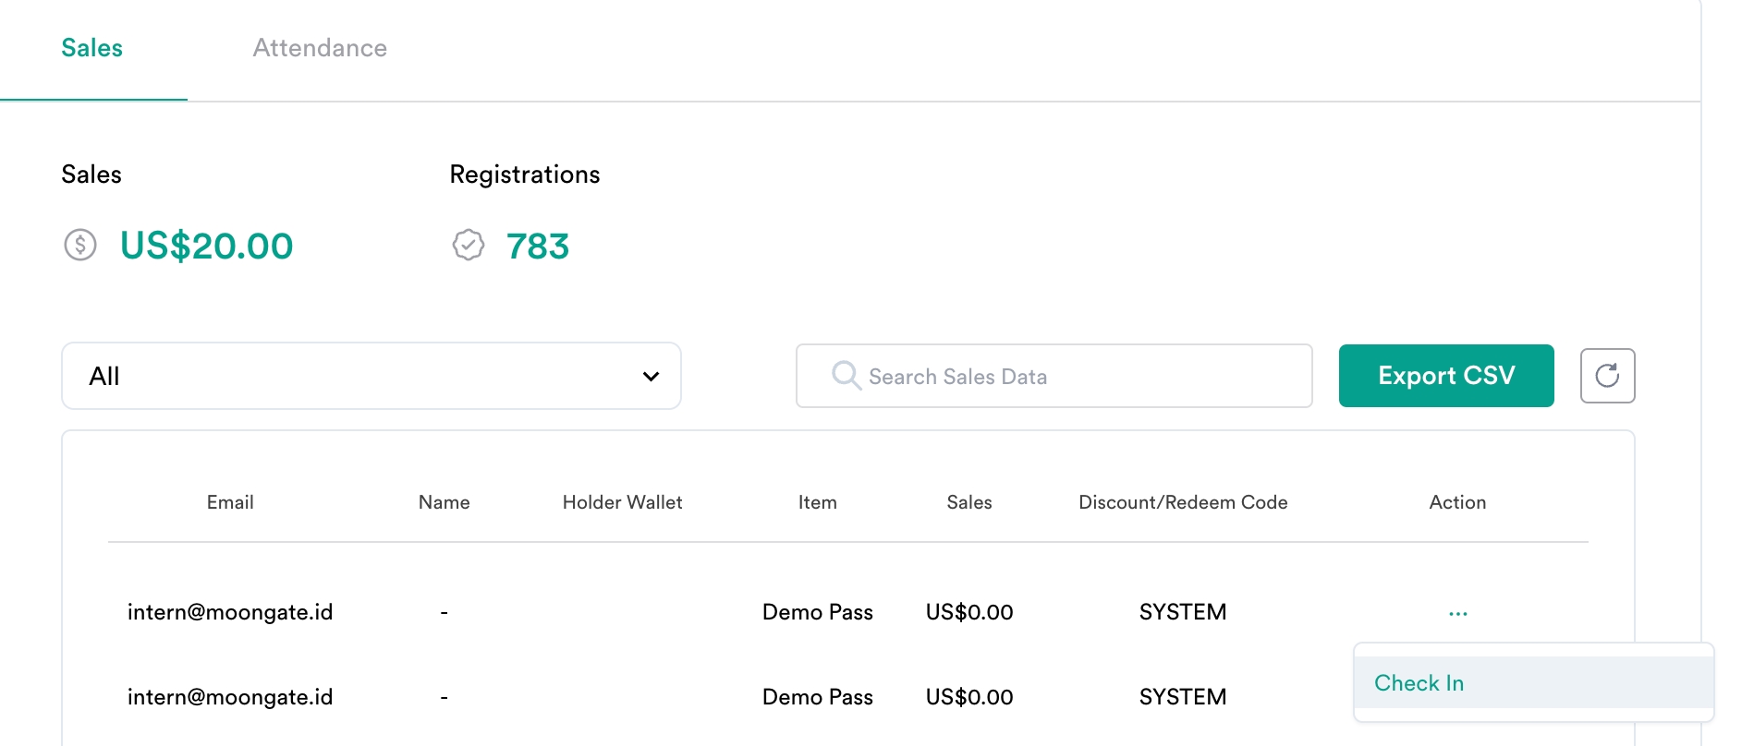Export sales data with Export CSV button
This screenshot has height=746, width=1754.
tap(1445, 376)
